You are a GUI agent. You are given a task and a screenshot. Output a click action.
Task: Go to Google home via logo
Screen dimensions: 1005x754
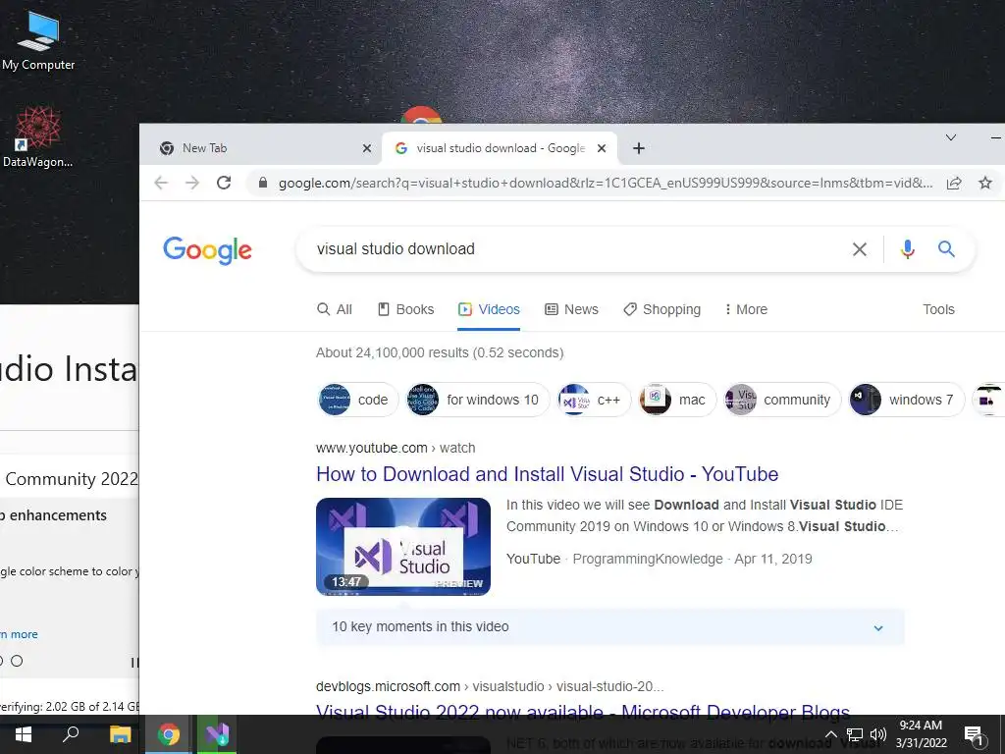click(207, 250)
